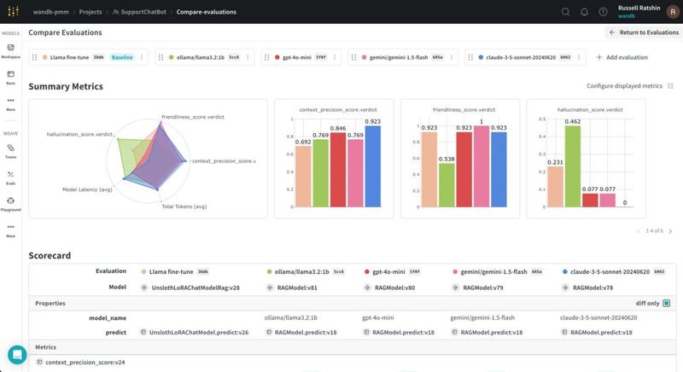Click the op icon beside context_precision_score:v24
This screenshot has height=372, width=683.
point(39,362)
